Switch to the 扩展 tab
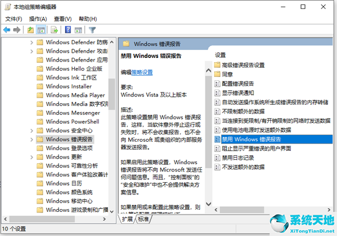The height and width of the screenshot is (236, 337). click(127, 219)
